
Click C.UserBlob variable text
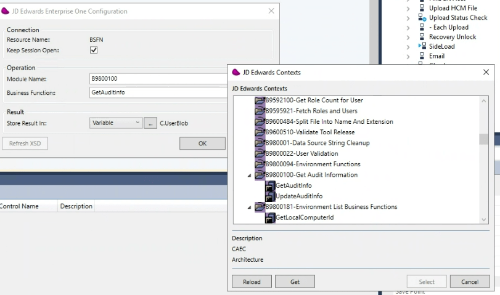[174, 123]
